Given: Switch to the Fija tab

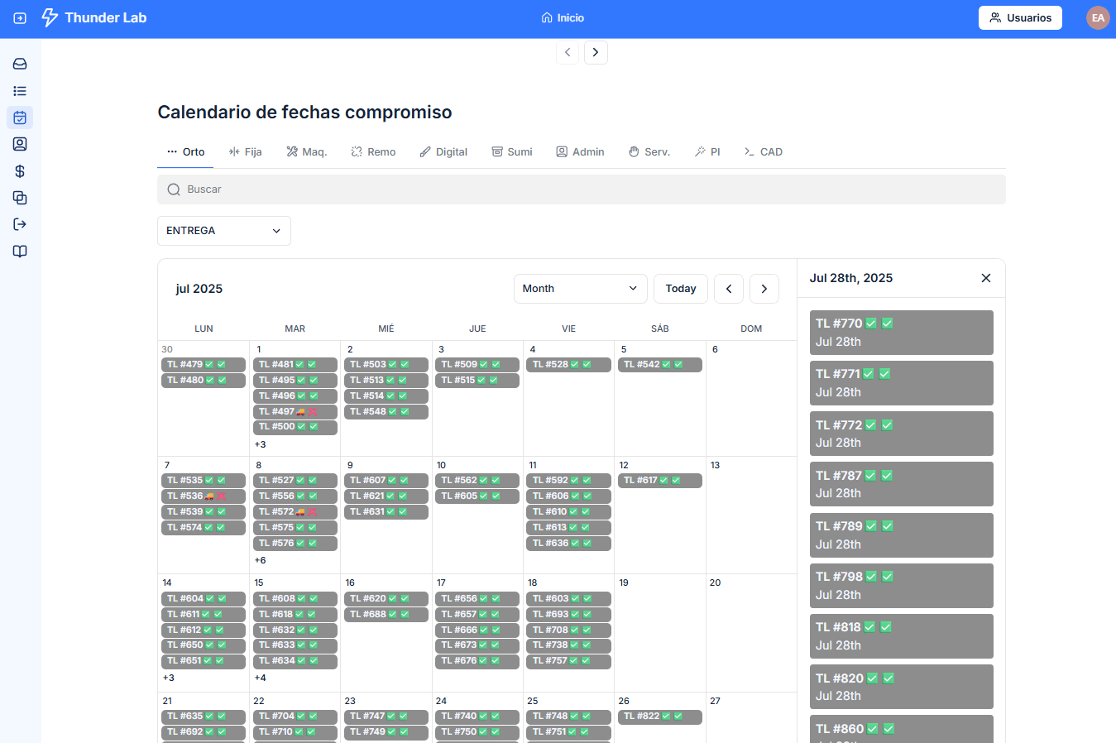Looking at the screenshot, I should coord(245,152).
